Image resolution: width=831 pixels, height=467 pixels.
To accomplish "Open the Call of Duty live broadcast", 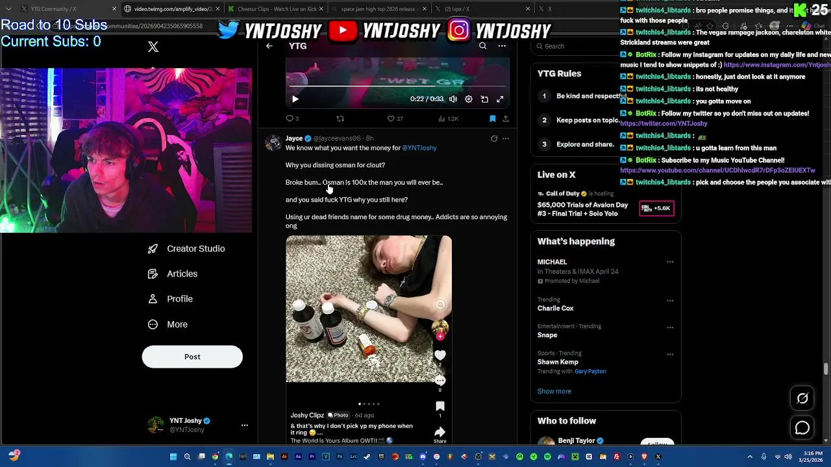I will (x=606, y=203).
